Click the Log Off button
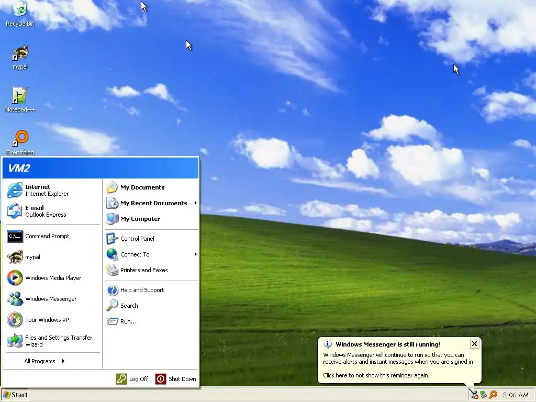Viewport: 536px width, 402px height. click(132, 379)
